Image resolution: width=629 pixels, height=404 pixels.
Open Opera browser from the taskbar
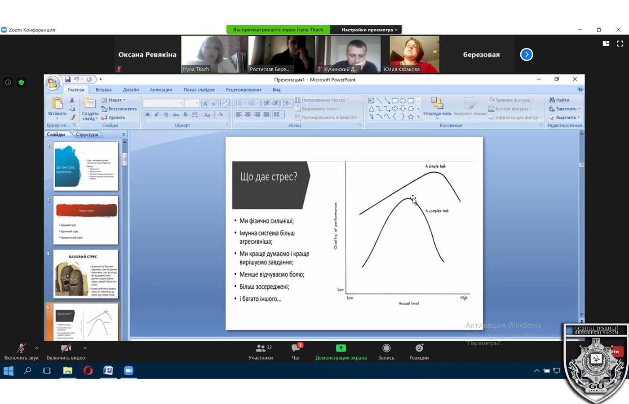(x=88, y=371)
